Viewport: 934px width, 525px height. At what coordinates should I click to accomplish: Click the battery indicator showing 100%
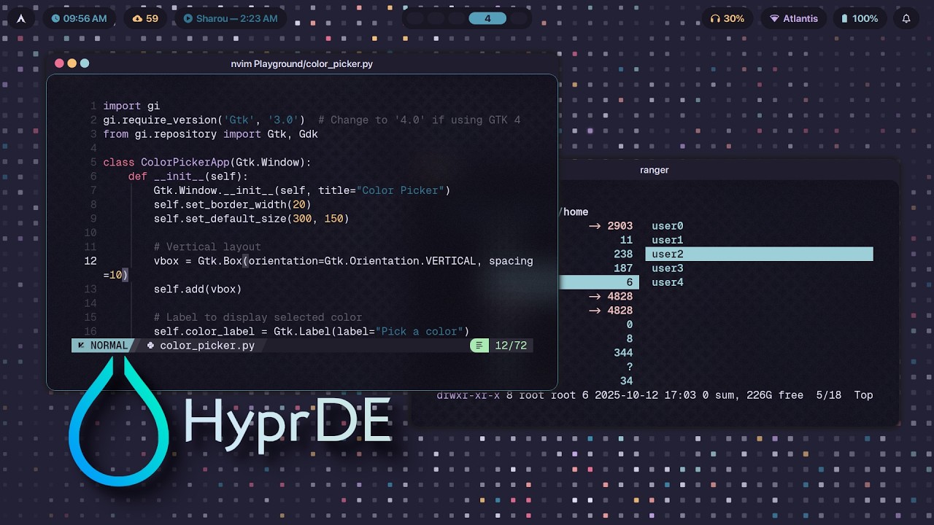859,18
